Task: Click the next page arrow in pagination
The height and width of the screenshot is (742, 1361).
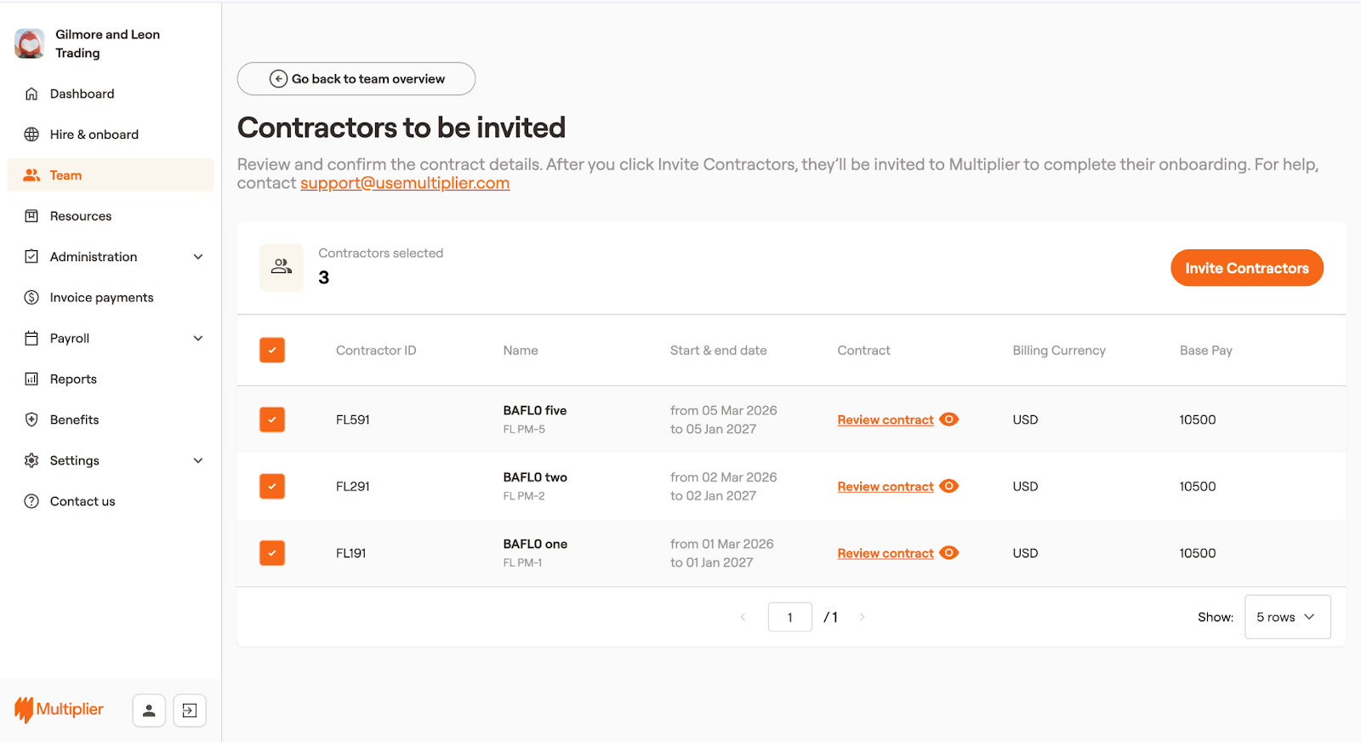Action: tap(862, 617)
